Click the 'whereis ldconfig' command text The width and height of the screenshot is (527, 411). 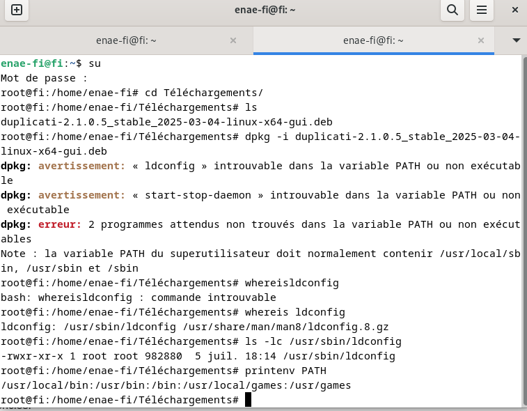[x=294, y=312]
